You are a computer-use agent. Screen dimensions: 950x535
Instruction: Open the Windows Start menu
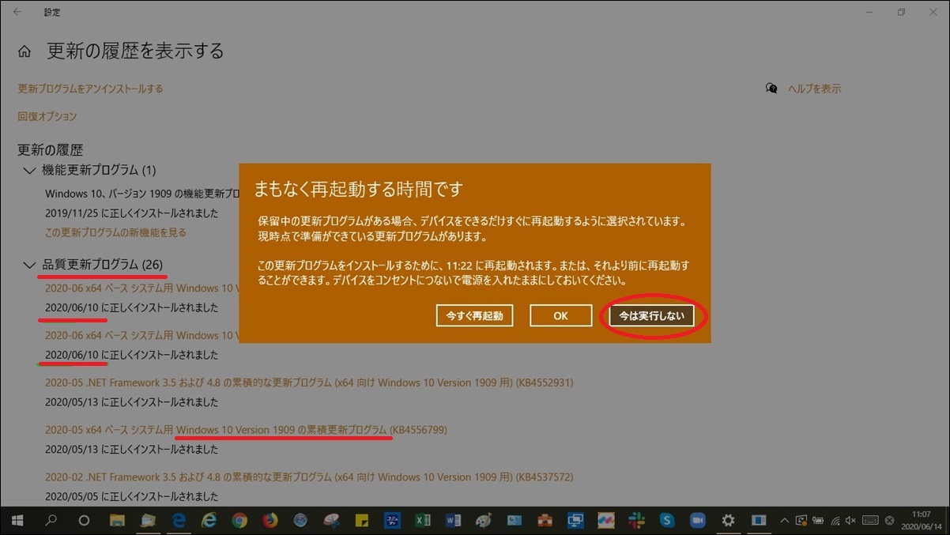tap(17, 521)
